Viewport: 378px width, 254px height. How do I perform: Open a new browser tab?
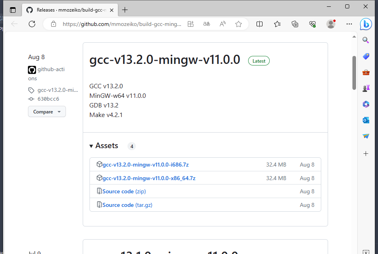[x=125, y=10]
